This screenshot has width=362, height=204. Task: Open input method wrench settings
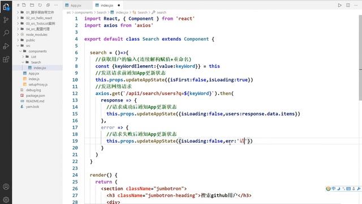(359, 189)
